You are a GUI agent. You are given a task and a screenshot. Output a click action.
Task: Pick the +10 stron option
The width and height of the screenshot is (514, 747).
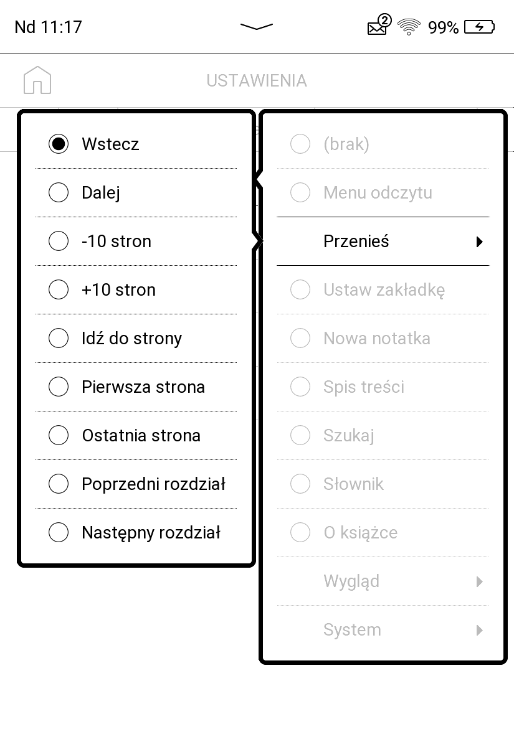(136, 290)
